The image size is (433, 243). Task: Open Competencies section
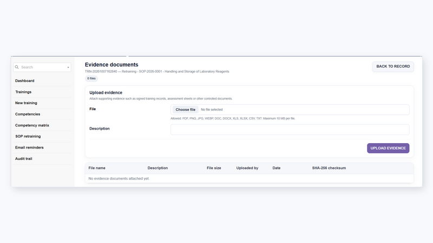point(28,114)
